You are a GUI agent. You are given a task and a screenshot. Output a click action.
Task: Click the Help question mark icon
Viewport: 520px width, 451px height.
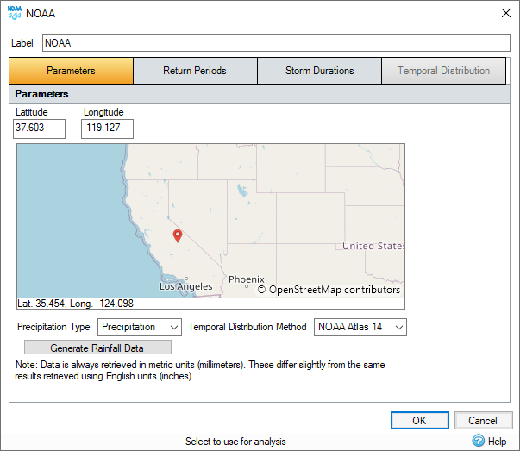tap(479, 441)
